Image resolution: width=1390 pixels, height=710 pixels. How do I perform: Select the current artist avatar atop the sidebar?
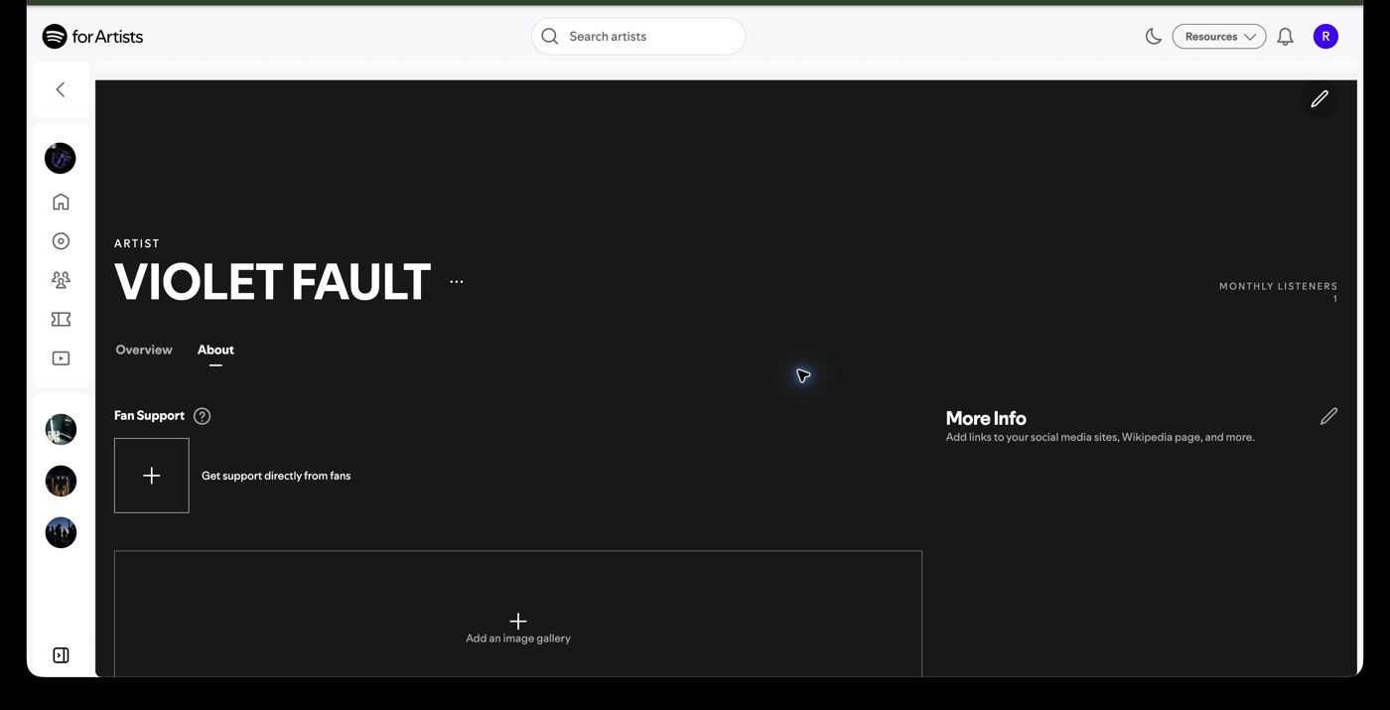(61, 158)
